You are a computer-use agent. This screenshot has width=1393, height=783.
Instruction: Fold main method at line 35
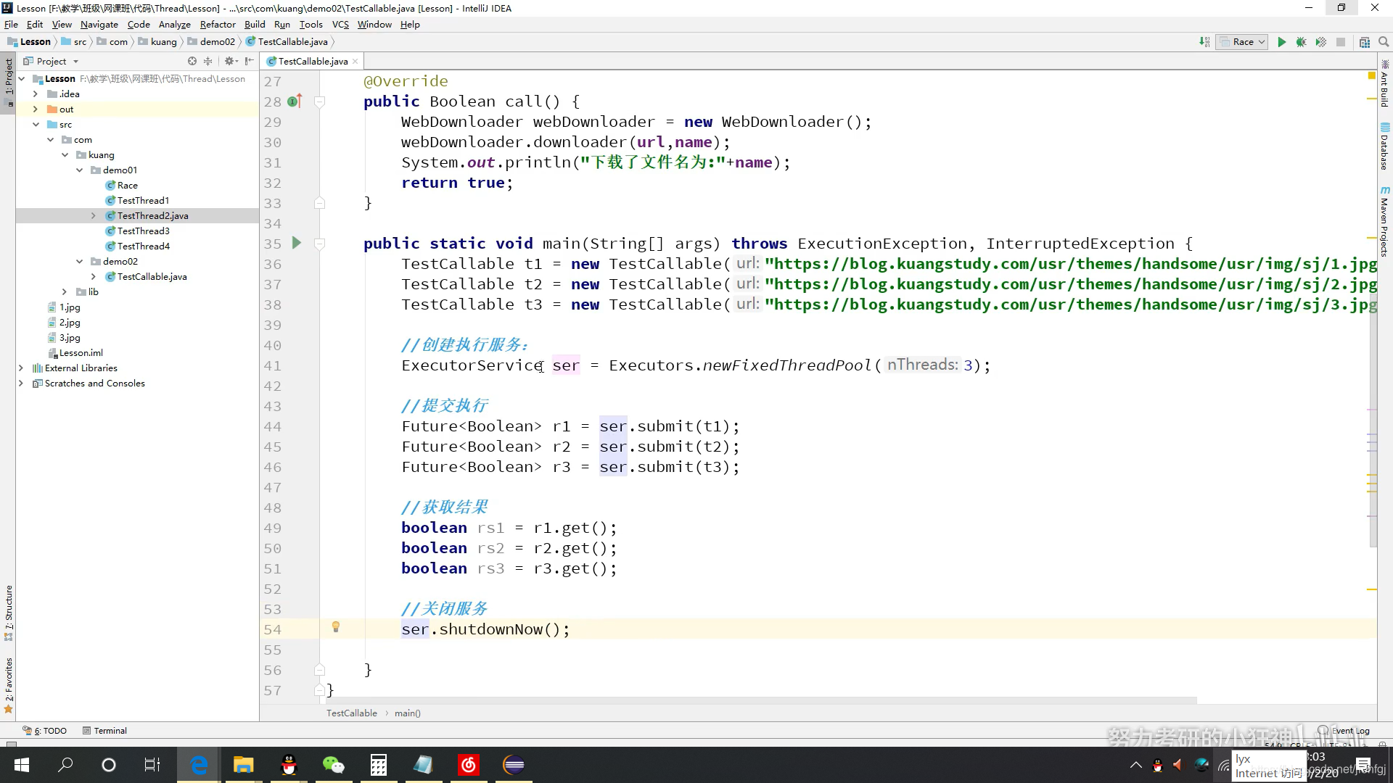[x=319, y=244]
